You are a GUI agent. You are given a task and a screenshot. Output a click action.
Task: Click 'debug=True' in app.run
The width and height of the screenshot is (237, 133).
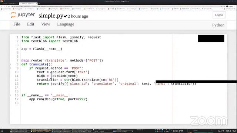[x=54, y=99]
